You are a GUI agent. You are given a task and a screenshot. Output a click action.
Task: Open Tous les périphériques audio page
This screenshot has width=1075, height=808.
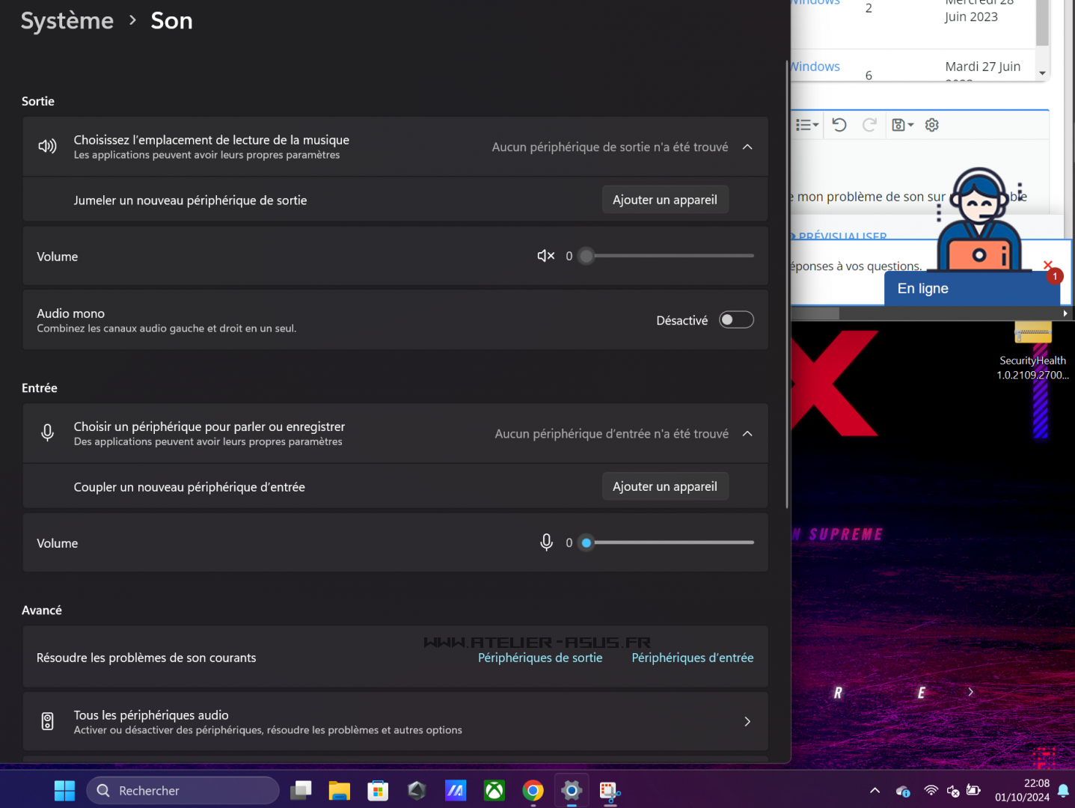(x=395, y=721)
